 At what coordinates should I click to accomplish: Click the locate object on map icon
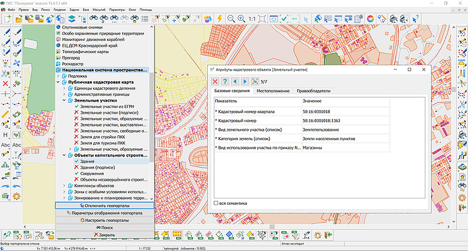click(254, 81)
